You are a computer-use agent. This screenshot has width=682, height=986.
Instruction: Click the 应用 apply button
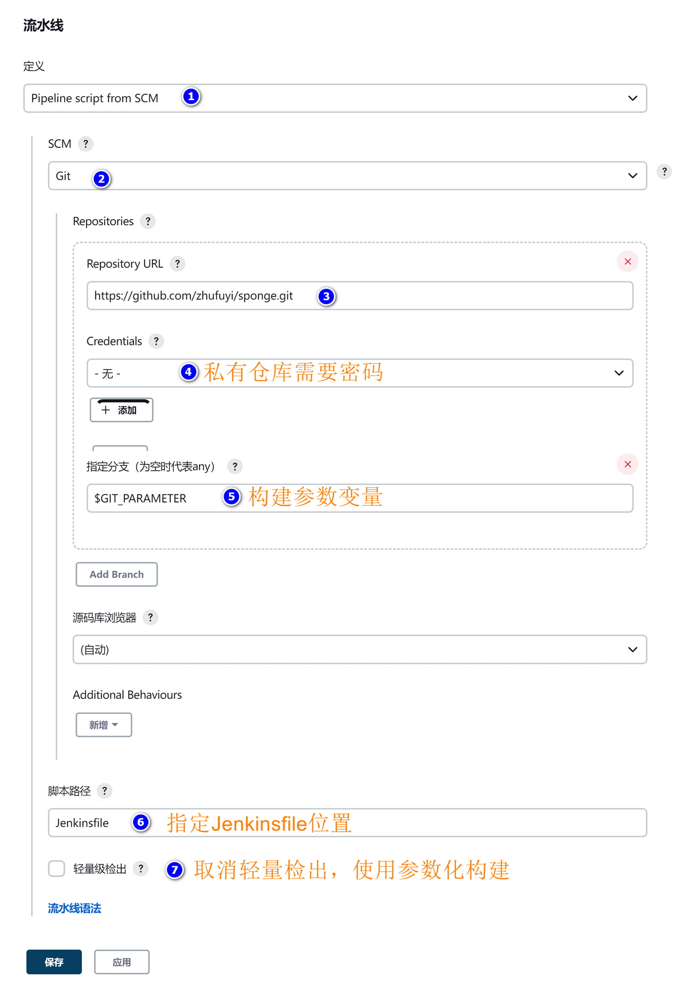[122, 962]
